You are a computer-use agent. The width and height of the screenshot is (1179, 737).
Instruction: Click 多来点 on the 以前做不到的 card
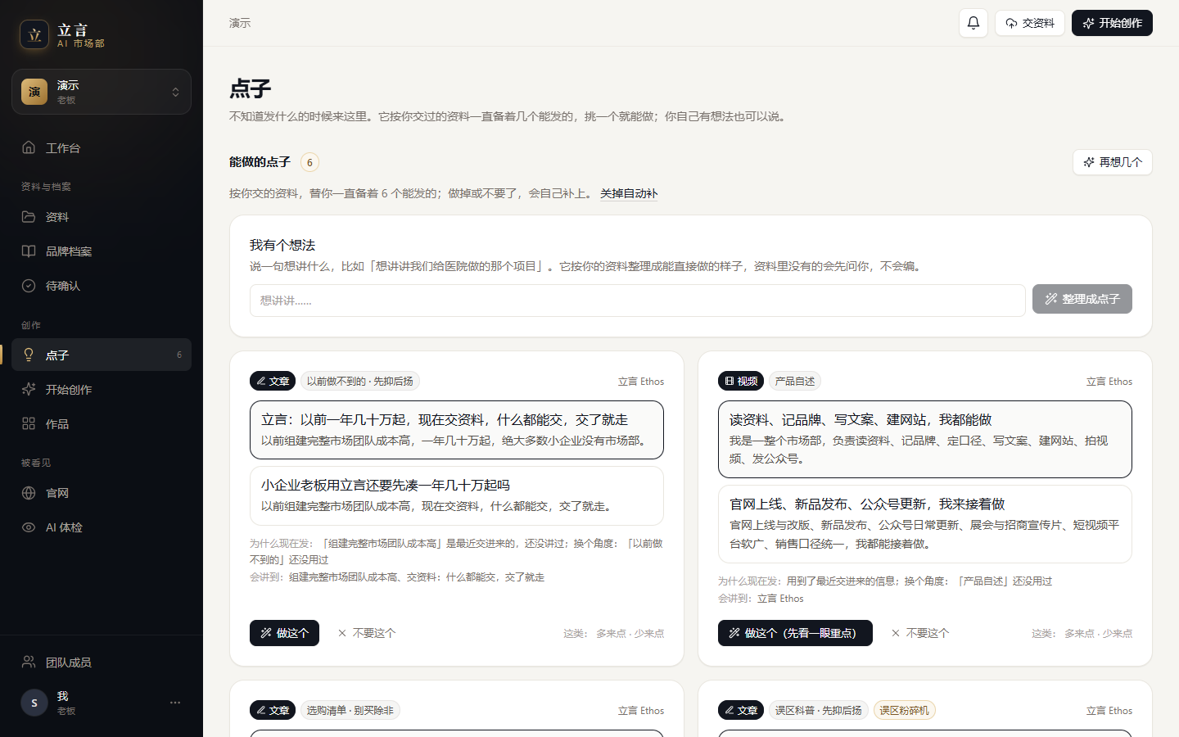pos(611,633)
